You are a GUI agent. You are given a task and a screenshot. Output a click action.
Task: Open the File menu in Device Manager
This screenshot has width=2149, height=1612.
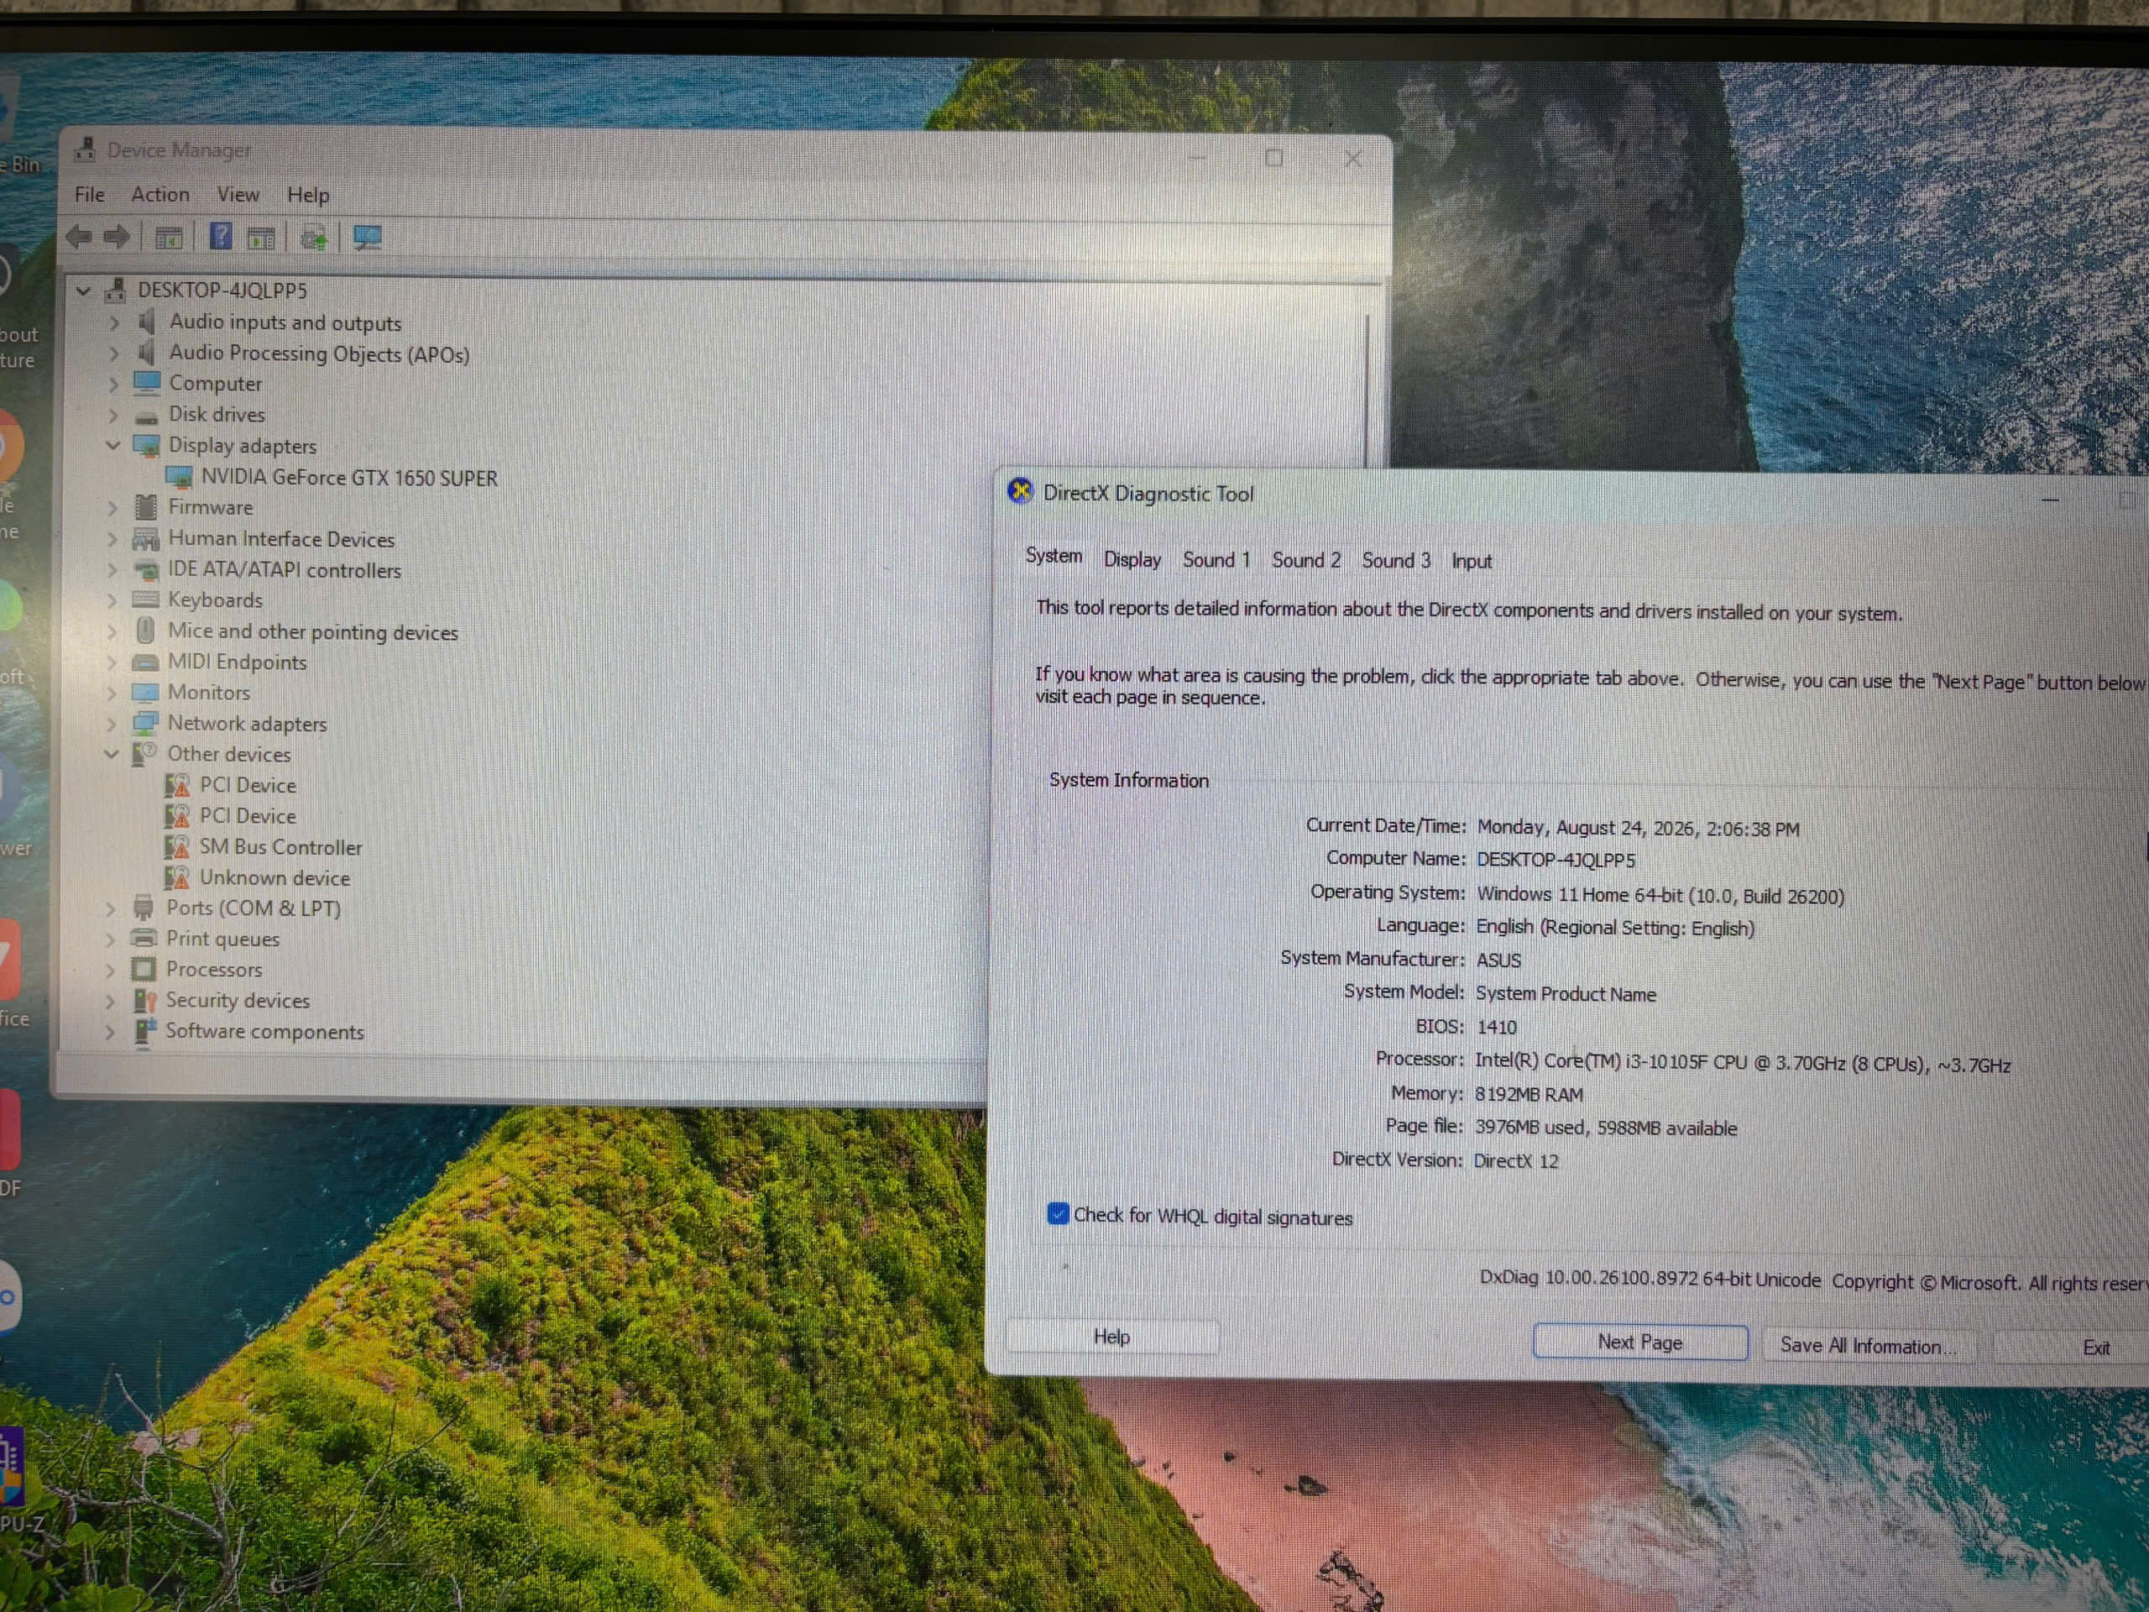coord(89,194)
